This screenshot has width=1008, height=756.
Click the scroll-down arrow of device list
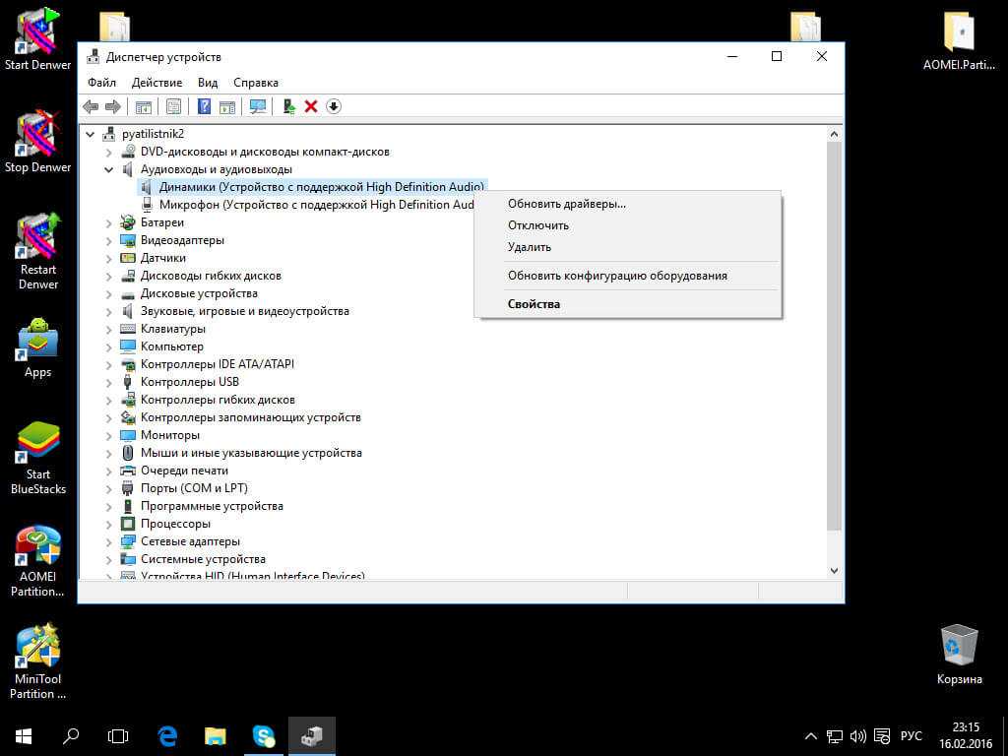pyautogui.click(x=834, y=570)
